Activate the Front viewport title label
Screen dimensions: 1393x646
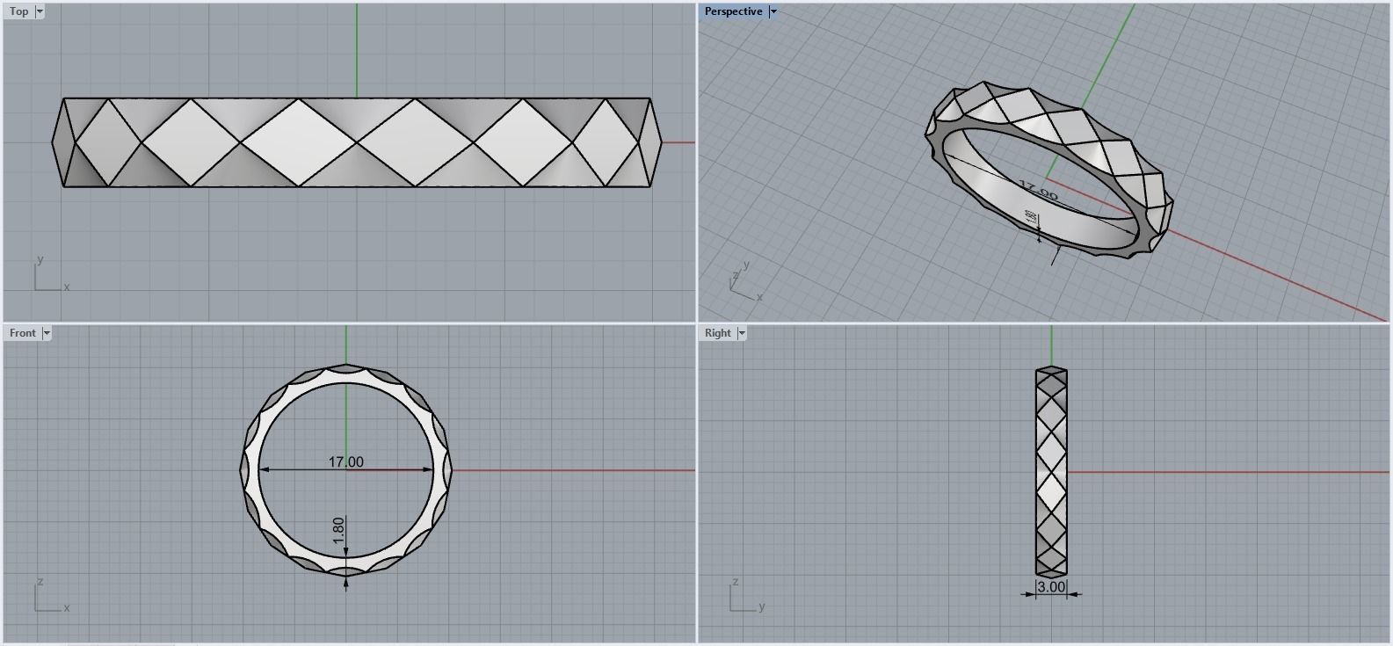(23, 333)
